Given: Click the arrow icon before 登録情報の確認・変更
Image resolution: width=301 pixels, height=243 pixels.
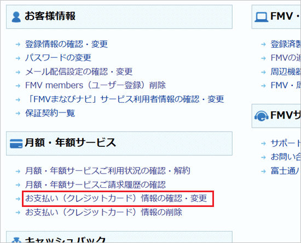Looking at the screenshot, I should [x=18, y=44].
